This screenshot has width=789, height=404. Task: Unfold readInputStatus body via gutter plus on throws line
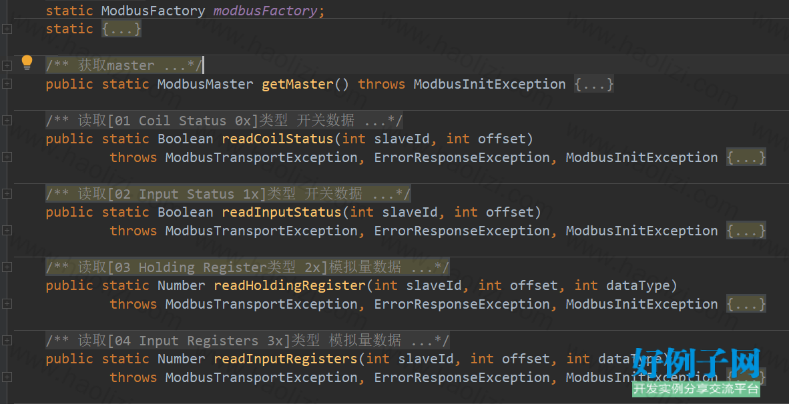tap(7, 231)
